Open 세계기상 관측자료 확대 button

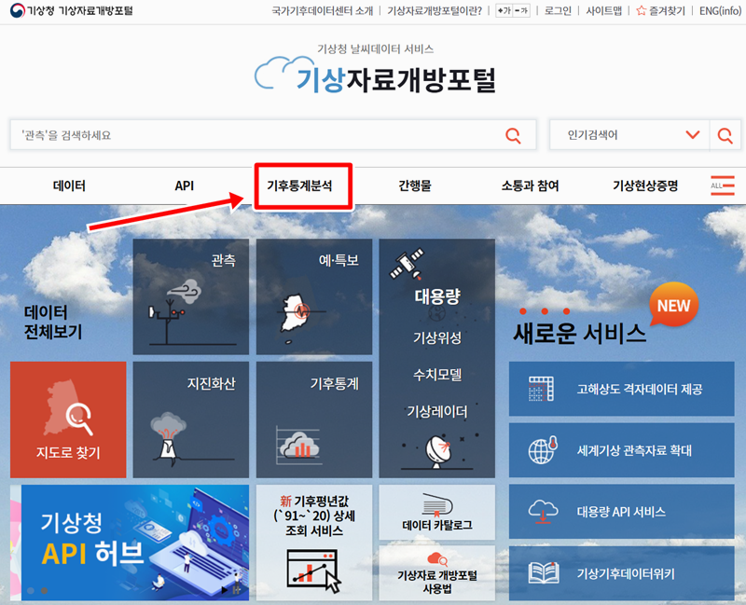coord(621,450)
